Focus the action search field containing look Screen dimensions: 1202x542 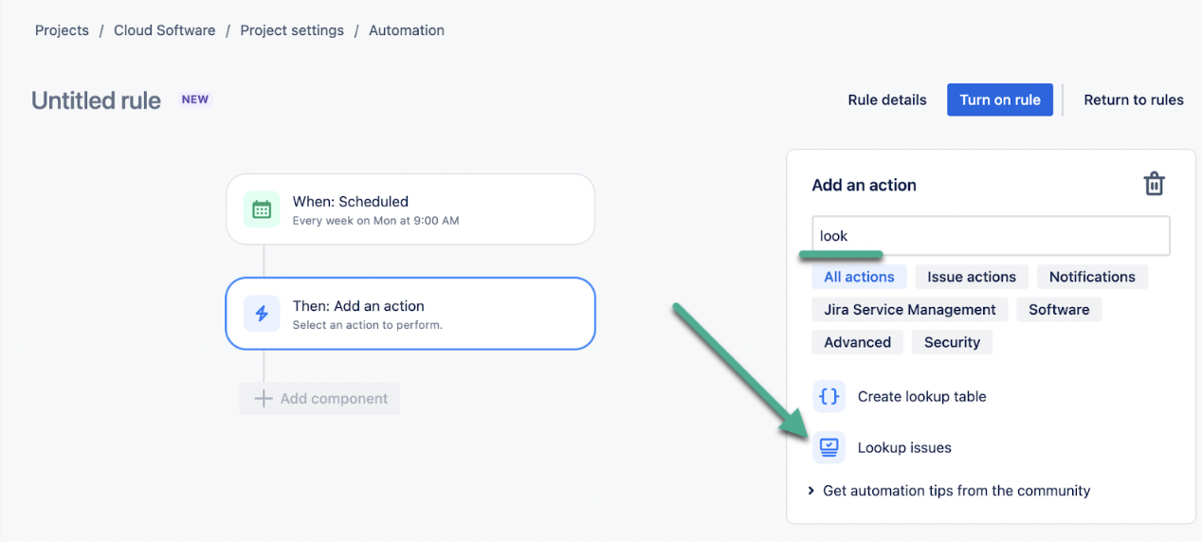[991, 236]
